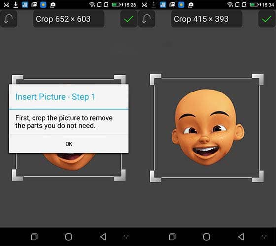Image resolution: width=276 pixels, height=246 pixels.
Task: Confirm crop with left green checkmark
Action: tap(129, 19)
